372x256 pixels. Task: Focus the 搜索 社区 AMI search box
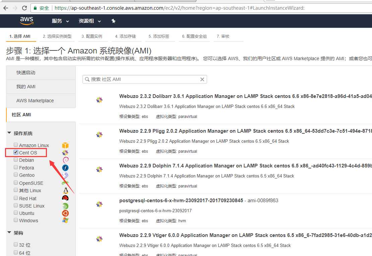pyautogui.click(x=145, y=79)
